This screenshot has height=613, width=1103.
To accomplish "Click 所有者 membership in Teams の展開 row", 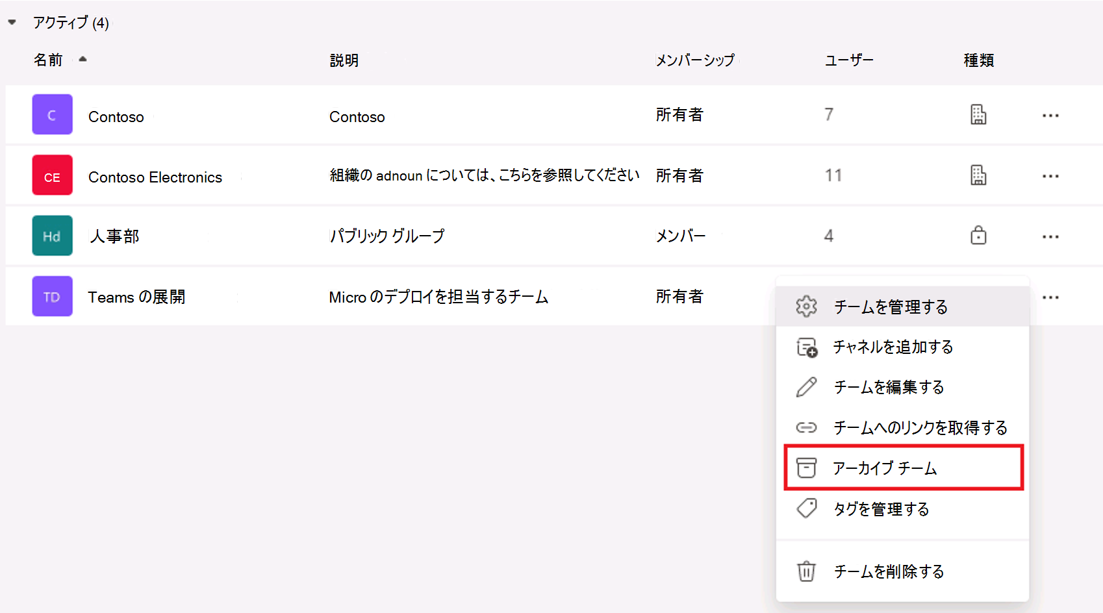I will (679, 297).
